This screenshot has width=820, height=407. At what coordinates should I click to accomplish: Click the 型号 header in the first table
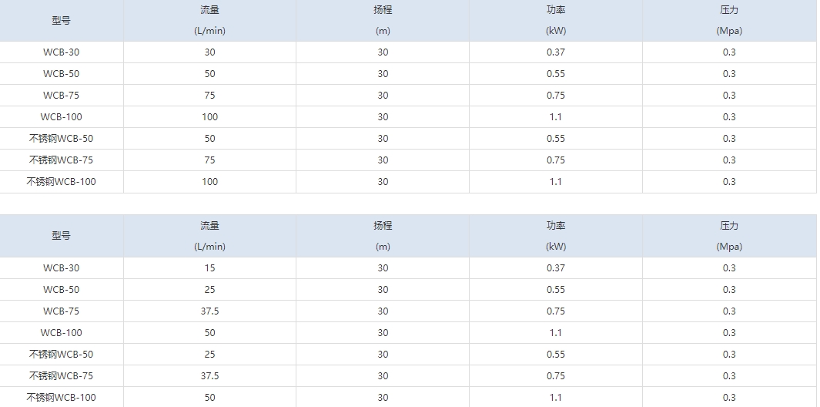click(61, 21)
